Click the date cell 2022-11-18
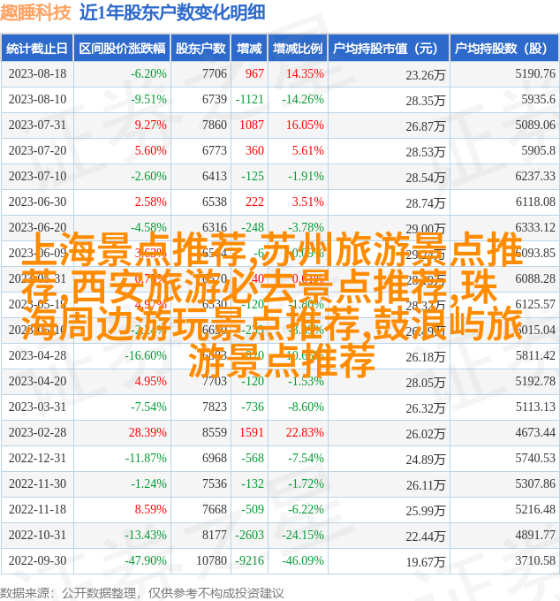Viewport: 560px width, 601px height. pyautogui.click(x=37, y=510)
